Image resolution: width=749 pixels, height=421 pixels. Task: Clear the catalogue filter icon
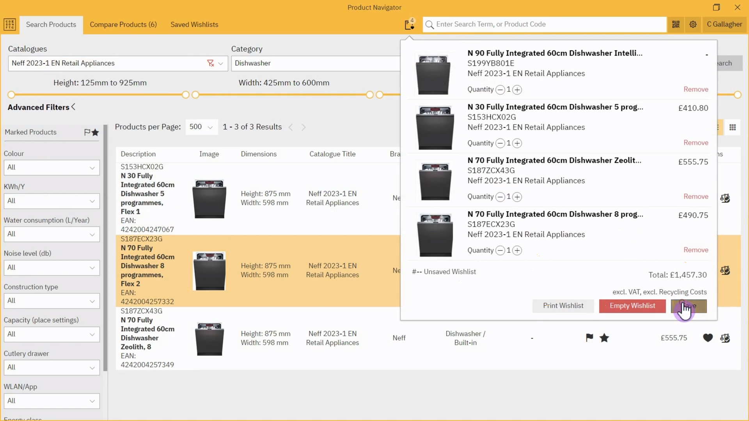click(x=211, y=63)
